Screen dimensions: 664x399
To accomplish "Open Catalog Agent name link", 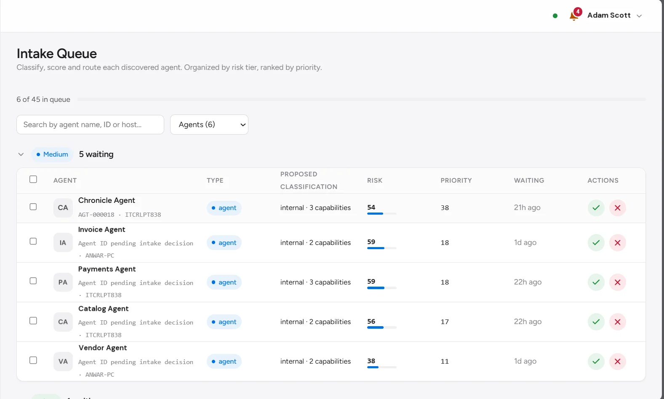I will click(x=103, y=309).
